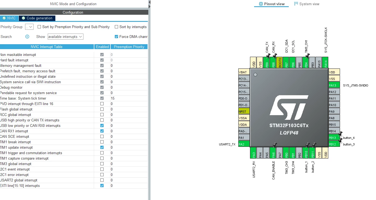Uncheck Force DMA channels option
The image size is (376, 200).
tap(116, 37)
